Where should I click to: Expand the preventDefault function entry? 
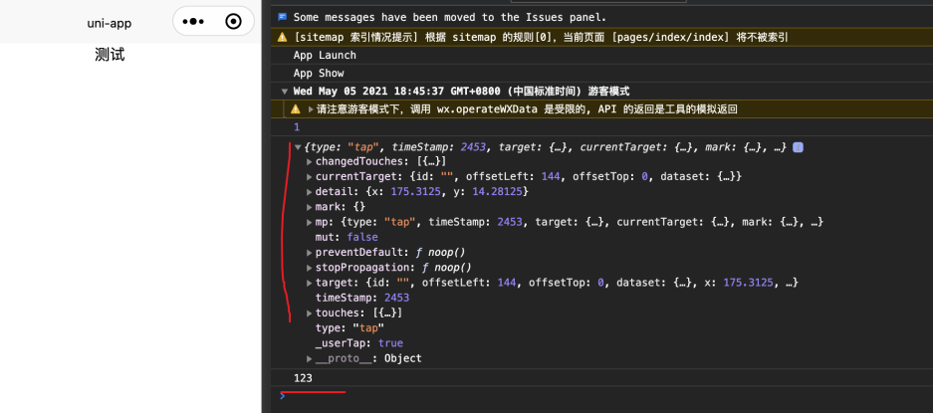tap(310, 253)
